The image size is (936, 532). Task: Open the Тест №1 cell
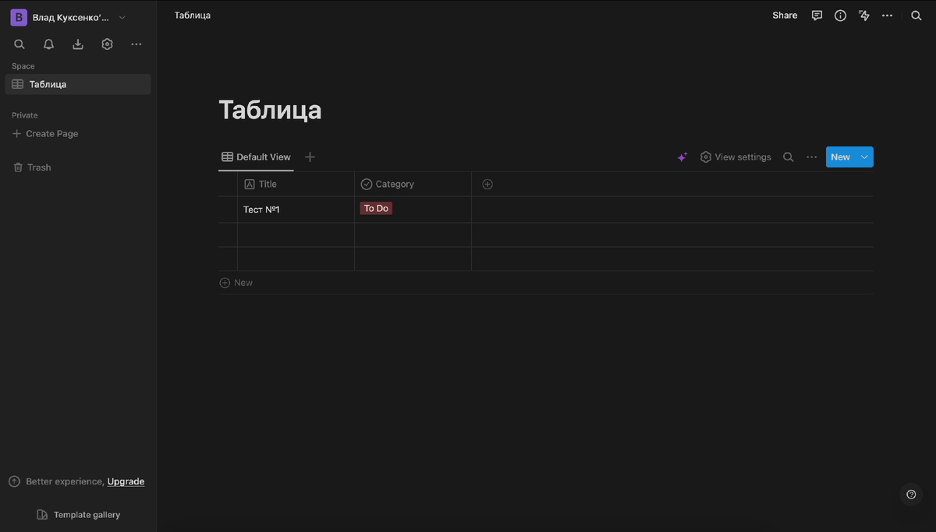point(296,210)
